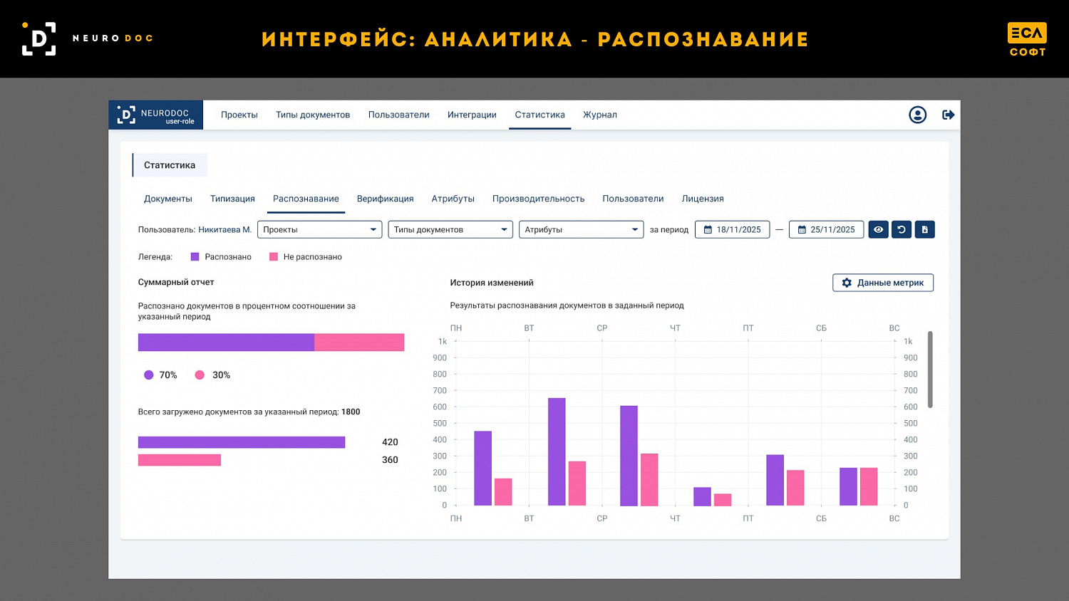The image size is (1069, 601).
Task: Click the Статистика section heading
Action: tap(170, 165)
